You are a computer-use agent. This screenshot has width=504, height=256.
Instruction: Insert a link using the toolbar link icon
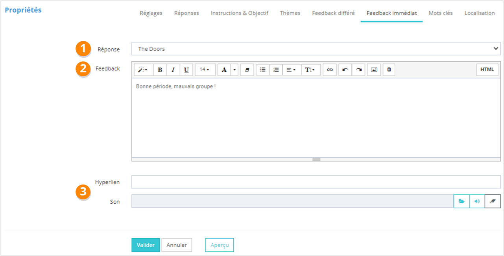click(330, 70)
